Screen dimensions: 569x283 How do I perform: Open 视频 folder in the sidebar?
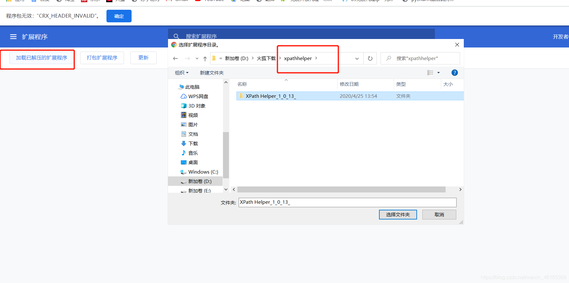pos(189,115)
